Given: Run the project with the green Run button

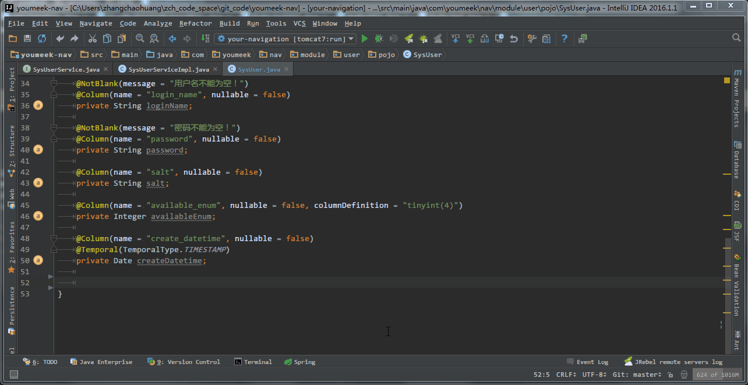Looking at the screenshot, I should (365, 39).
